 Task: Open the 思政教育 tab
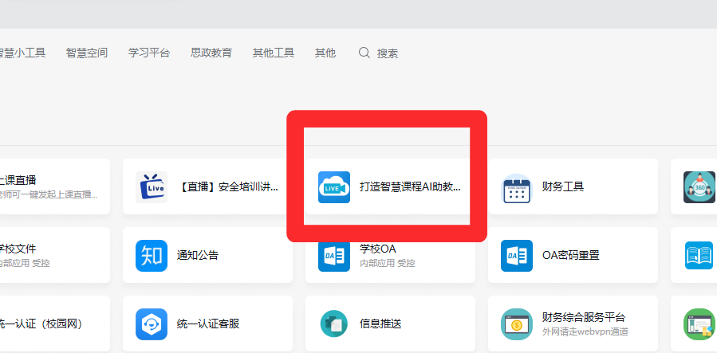[211, 53]
